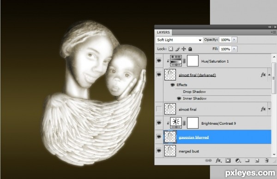This screenshot has width=277, height=179.
Task: Click the merged bust layer thumbnail
Action: click(x=170, y=150)
